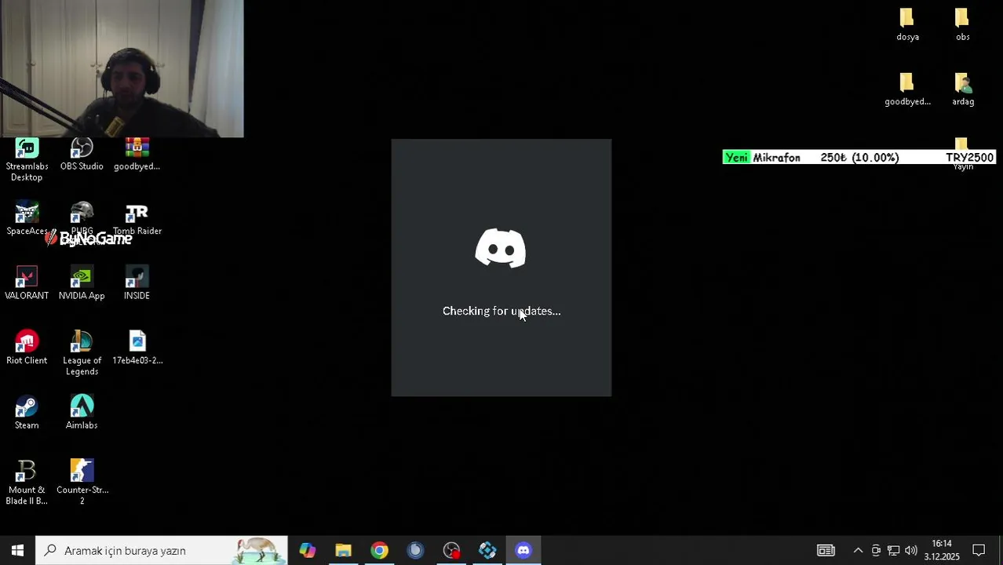This screenshot has width=1003, height=565.
Task: Click the taskbar app with red dot
Action: (x=451, y=550)
